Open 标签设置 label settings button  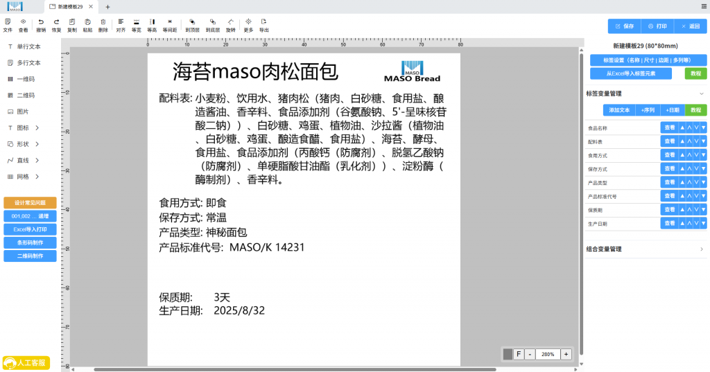coord(648,60)
